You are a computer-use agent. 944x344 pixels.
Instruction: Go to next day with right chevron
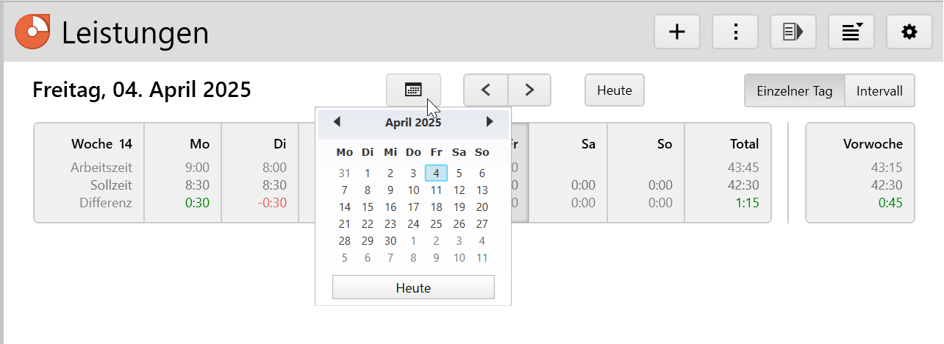point(529,90)
